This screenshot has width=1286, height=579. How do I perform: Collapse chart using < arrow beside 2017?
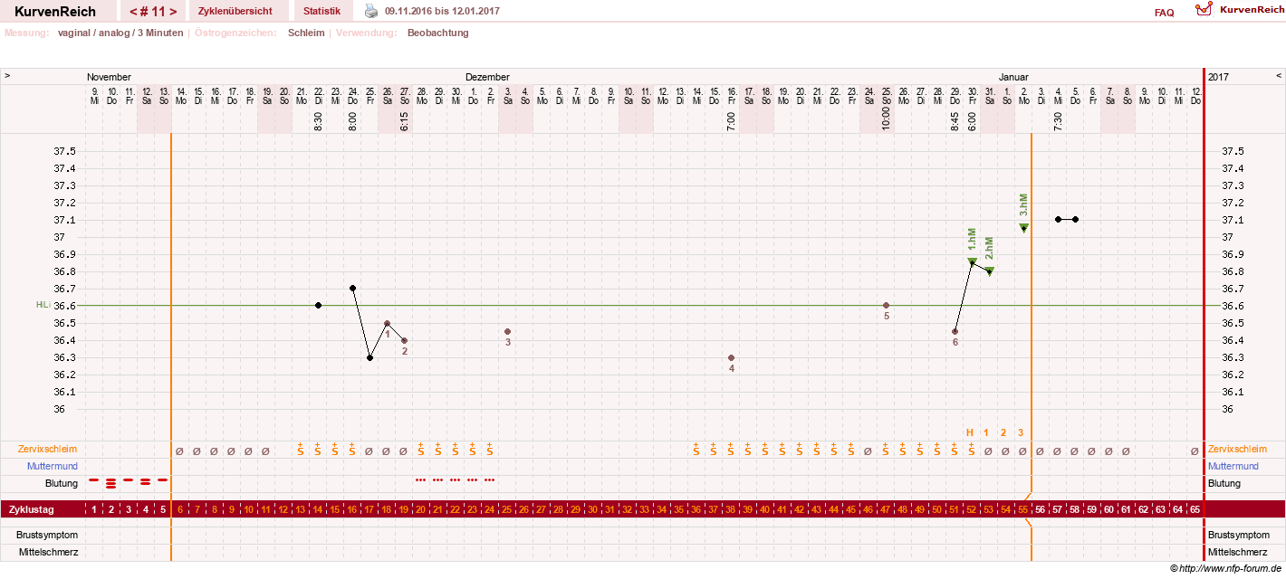(1279, 76)
